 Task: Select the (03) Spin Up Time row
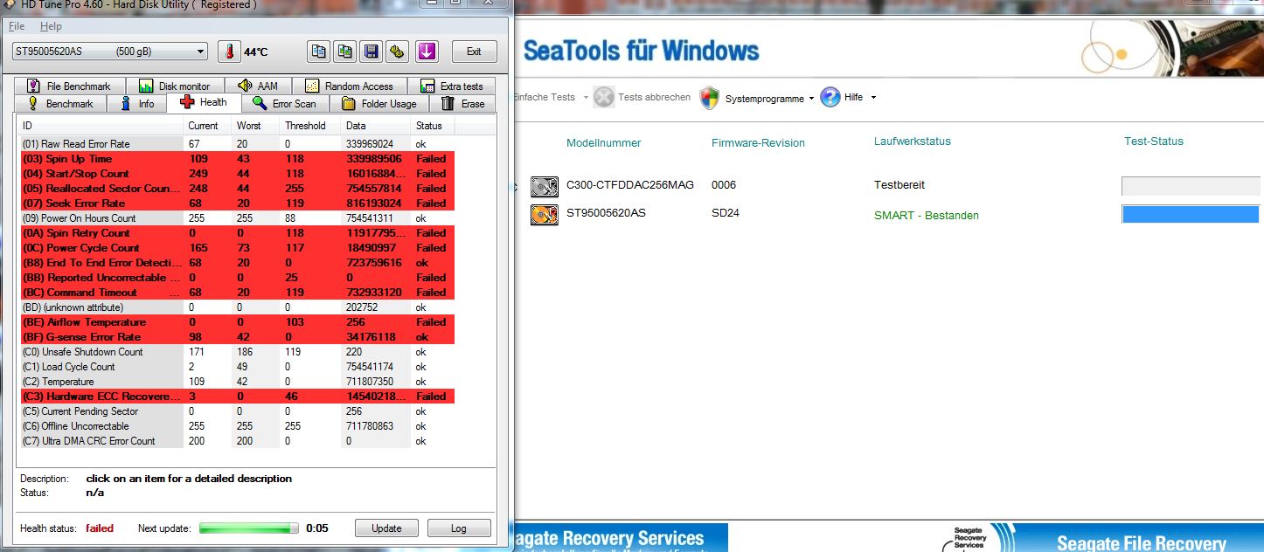[x=237, y=158]
